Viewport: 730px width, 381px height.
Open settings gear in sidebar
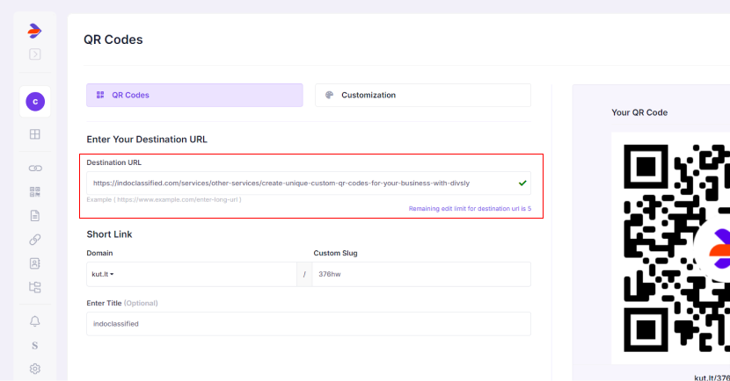click(35, 369)
